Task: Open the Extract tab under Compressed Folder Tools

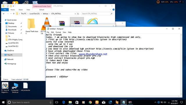Action: pos(42,10)
